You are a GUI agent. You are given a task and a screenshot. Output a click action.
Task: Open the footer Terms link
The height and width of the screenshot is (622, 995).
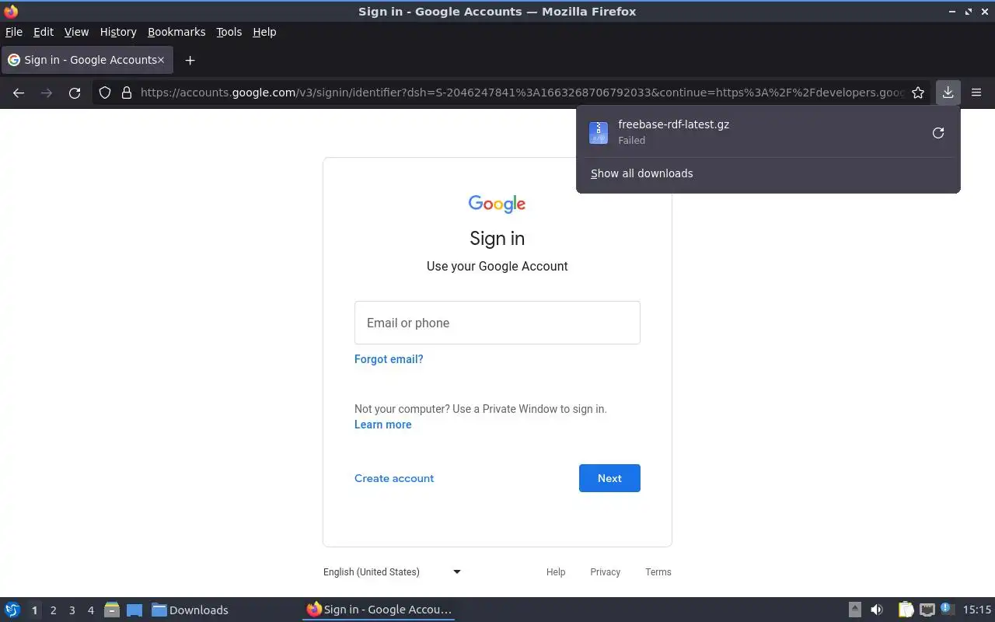(658, 571)
